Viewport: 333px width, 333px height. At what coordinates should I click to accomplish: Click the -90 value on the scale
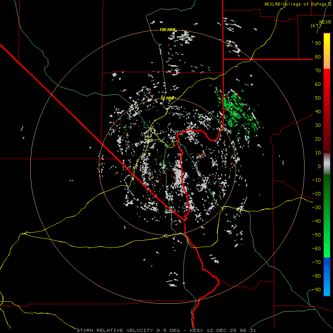(x=316, y=290)
